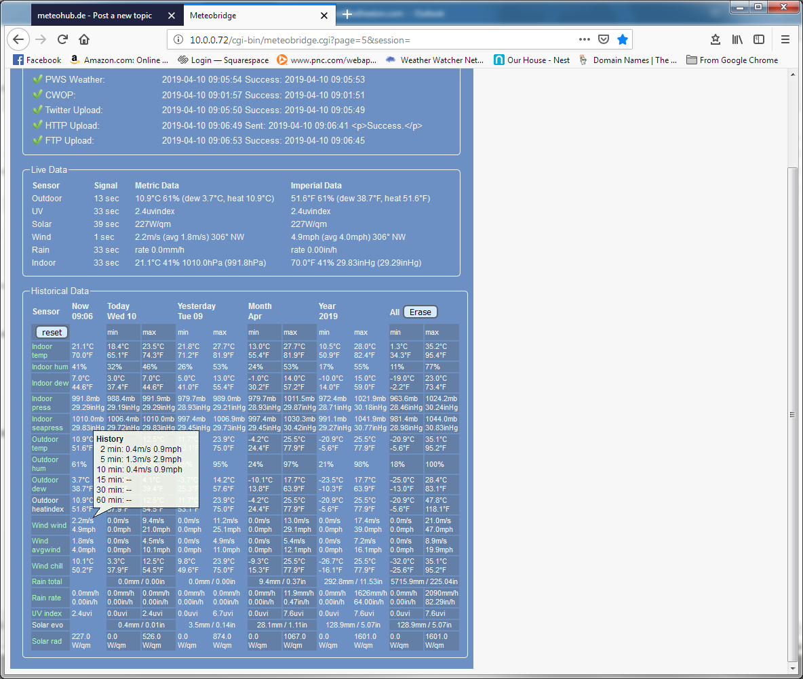Click the Wind chill sensor label
The height and width of the screenshot is (679, 803).
pos(49,566)
